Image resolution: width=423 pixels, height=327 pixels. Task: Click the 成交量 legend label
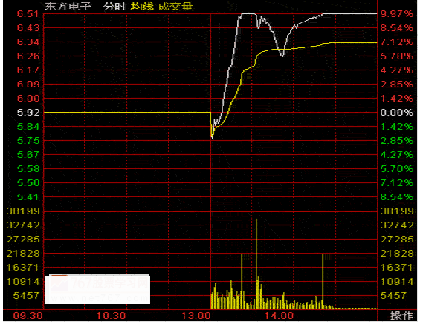[175, 6]
